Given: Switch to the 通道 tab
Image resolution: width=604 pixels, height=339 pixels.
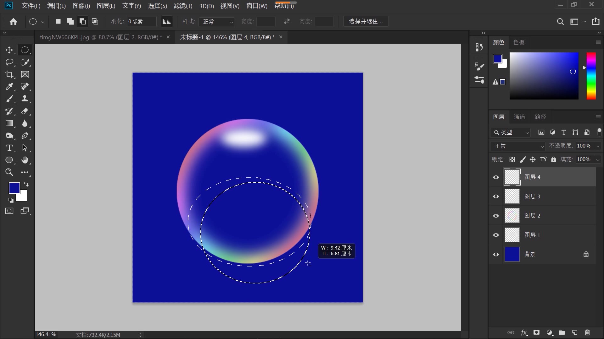Looking at the screenshot, I should pos(519,116).
